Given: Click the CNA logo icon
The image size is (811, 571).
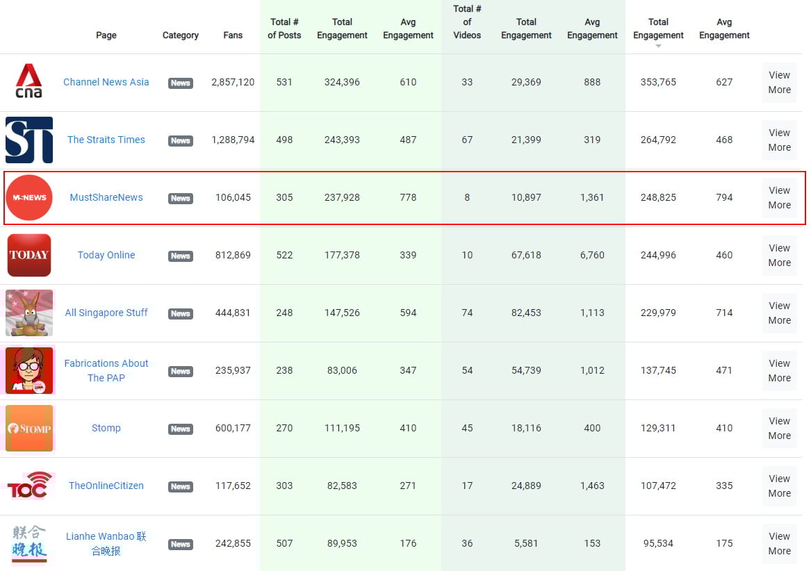Looking at the screenshot, I should [29, 82].
